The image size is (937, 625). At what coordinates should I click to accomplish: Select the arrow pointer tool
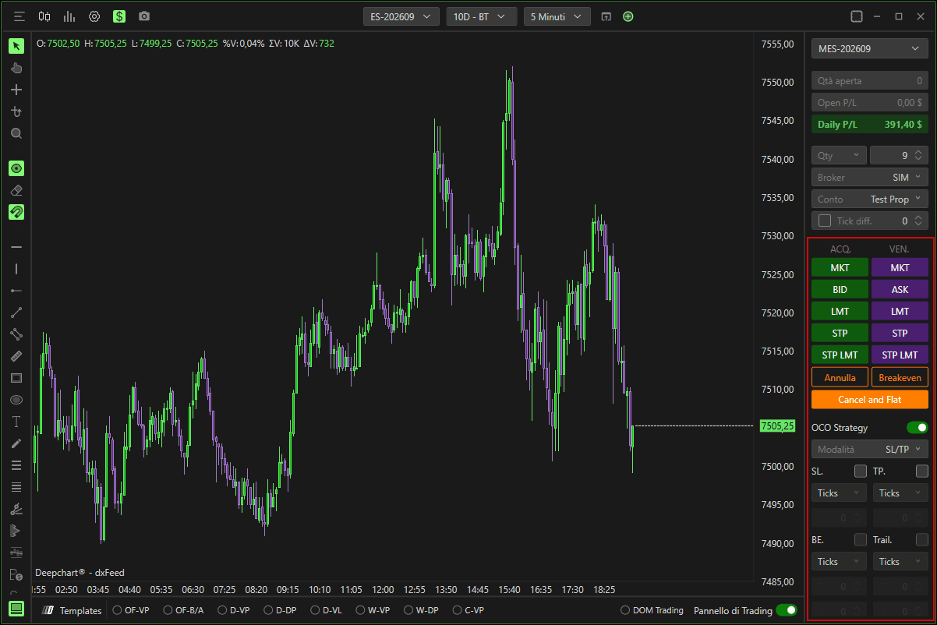[16, 46]
